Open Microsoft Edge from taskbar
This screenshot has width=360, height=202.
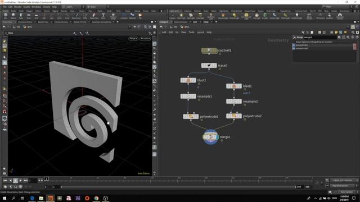(x=32, y=198)
